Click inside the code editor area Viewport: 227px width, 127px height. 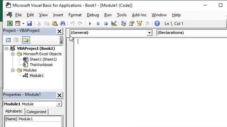(150, 82)
